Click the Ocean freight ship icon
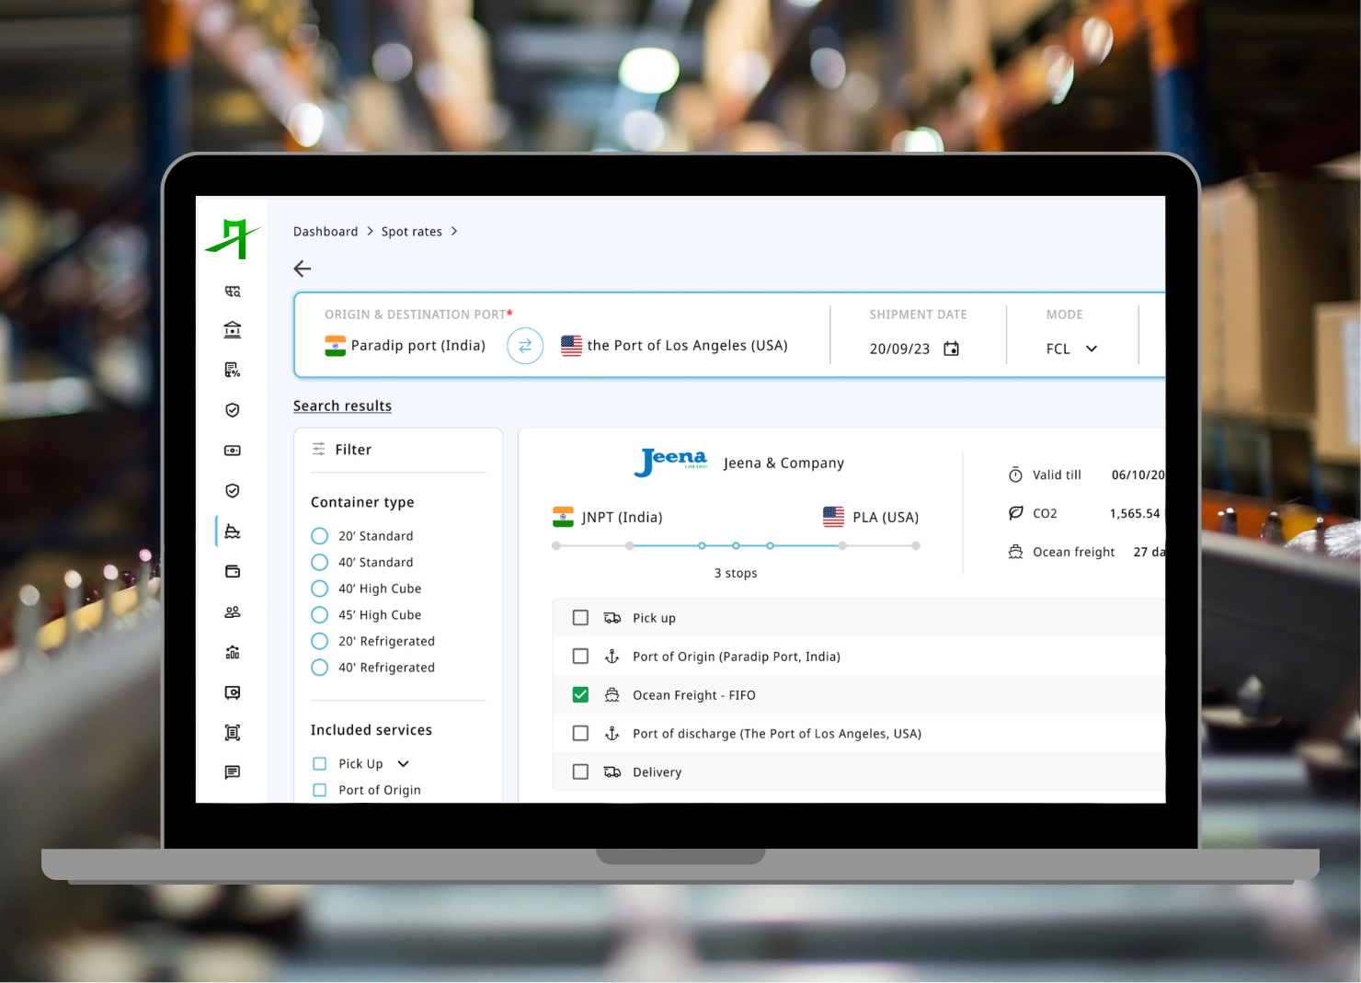 [x=1015, y=552]
